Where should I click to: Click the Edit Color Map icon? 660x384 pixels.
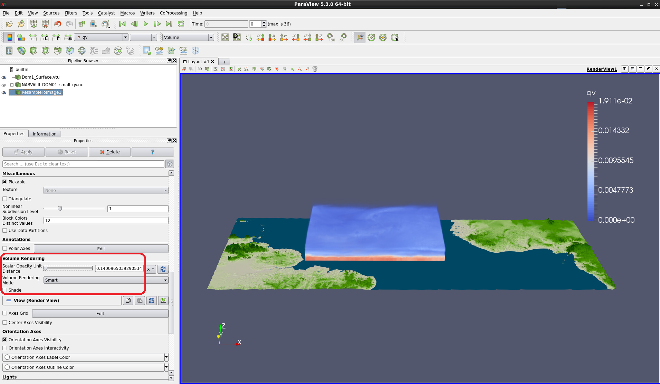tap(21, 37)
